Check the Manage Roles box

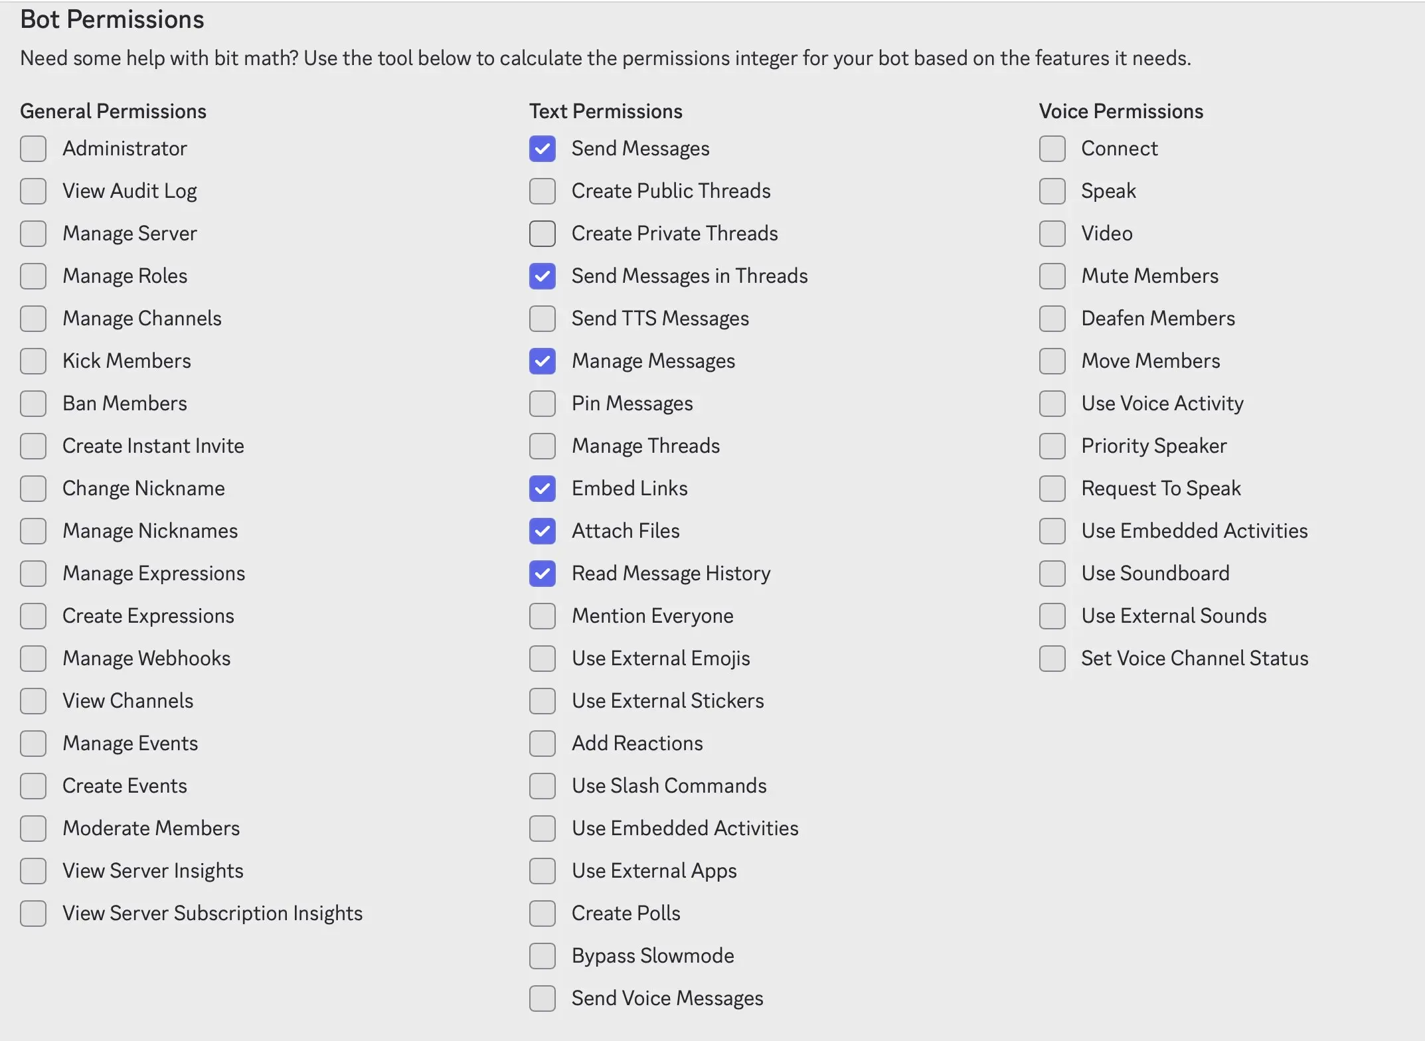pos(33,276)
